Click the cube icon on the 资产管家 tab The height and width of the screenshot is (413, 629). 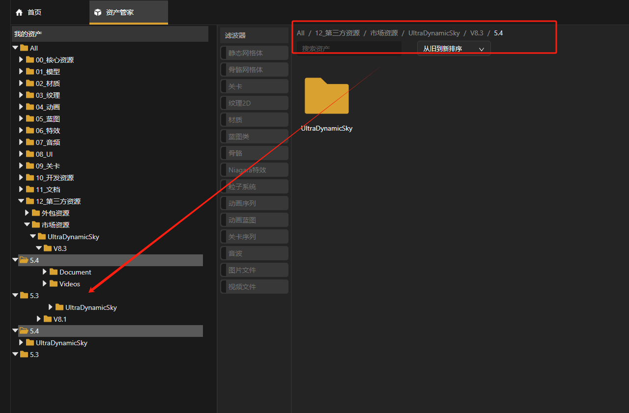[98, 12]
